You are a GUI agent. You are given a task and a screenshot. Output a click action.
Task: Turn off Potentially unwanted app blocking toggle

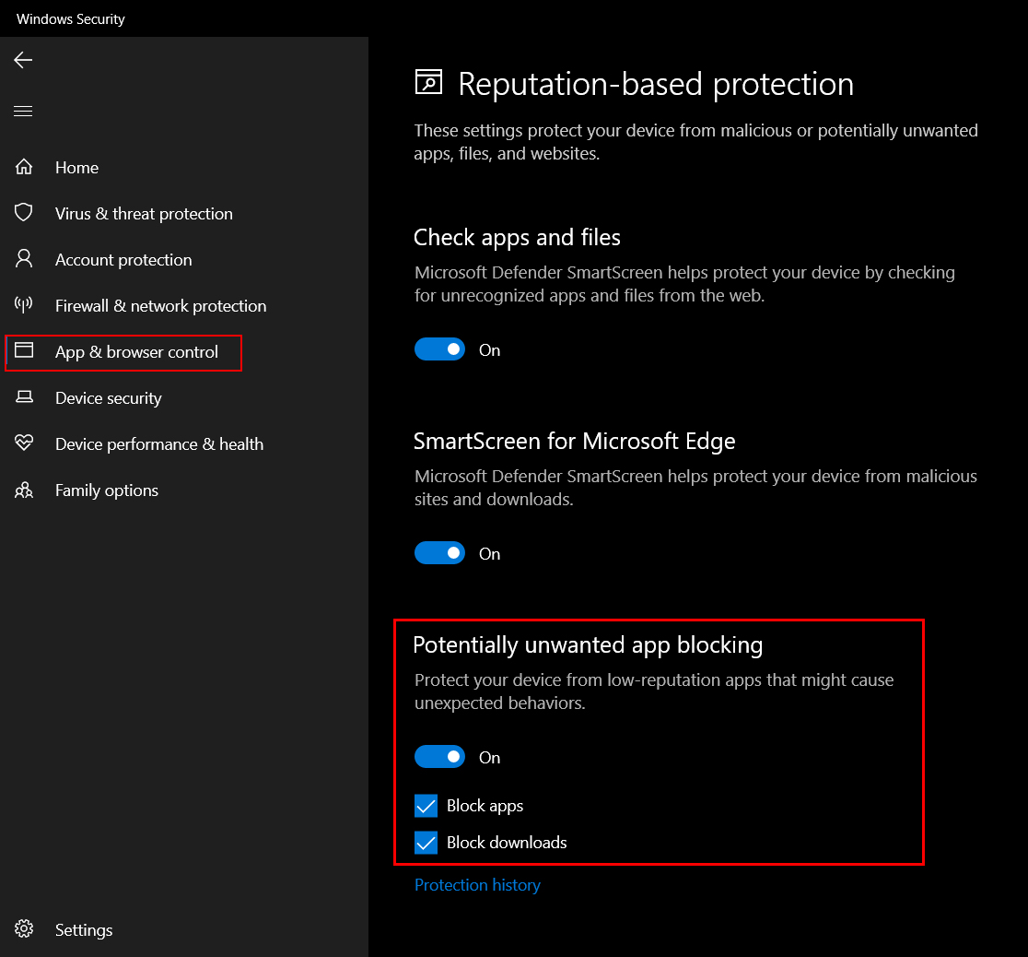tap(440, 757)
